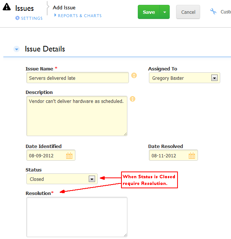
Task: Click info icon beside Description field
Action: coord(133,99)
